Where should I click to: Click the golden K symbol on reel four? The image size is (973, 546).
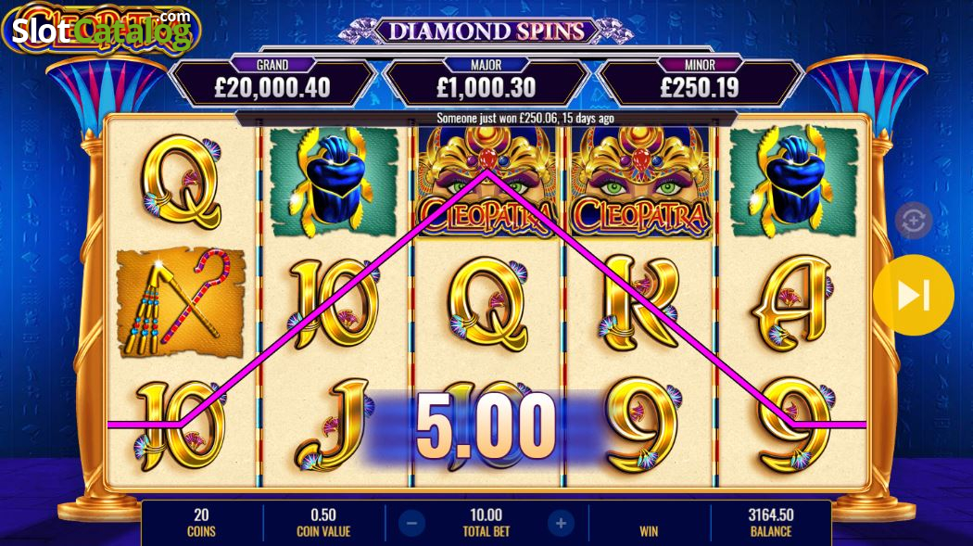640,302
